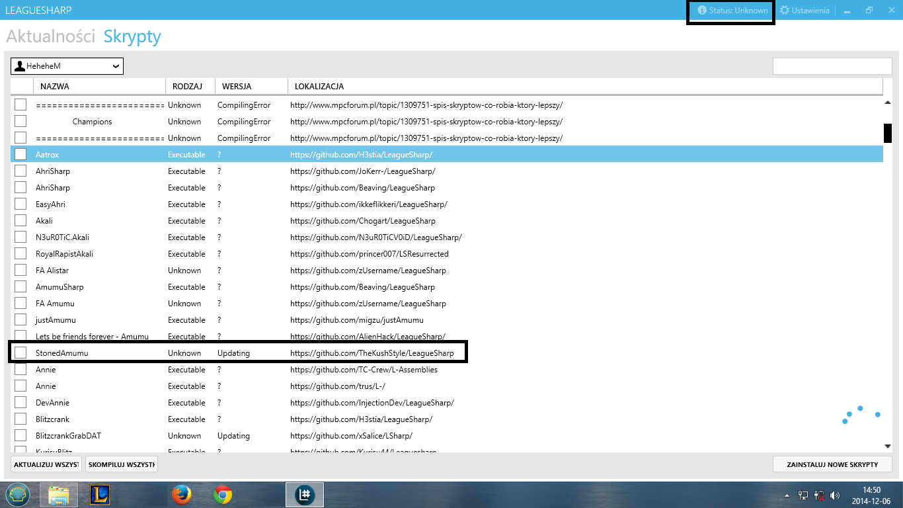This screenshot has height=508, width=903.
Task: Click 'Lets be friends forever - Amumu' name
Action: (x=92, y=337)
